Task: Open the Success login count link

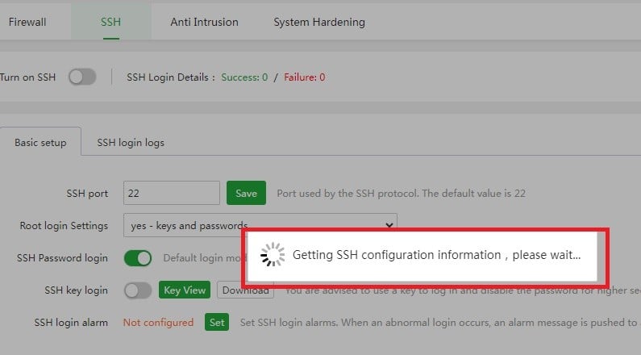Action: click(241, 77)
